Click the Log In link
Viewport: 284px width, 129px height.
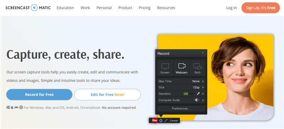pyautogui.click(x=231, y=8)
